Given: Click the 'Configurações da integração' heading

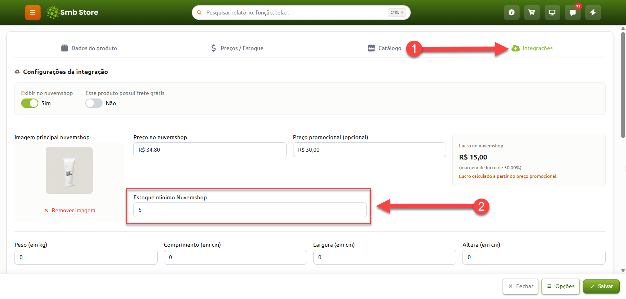Looking at the screenshot, I should coord(65,72).
